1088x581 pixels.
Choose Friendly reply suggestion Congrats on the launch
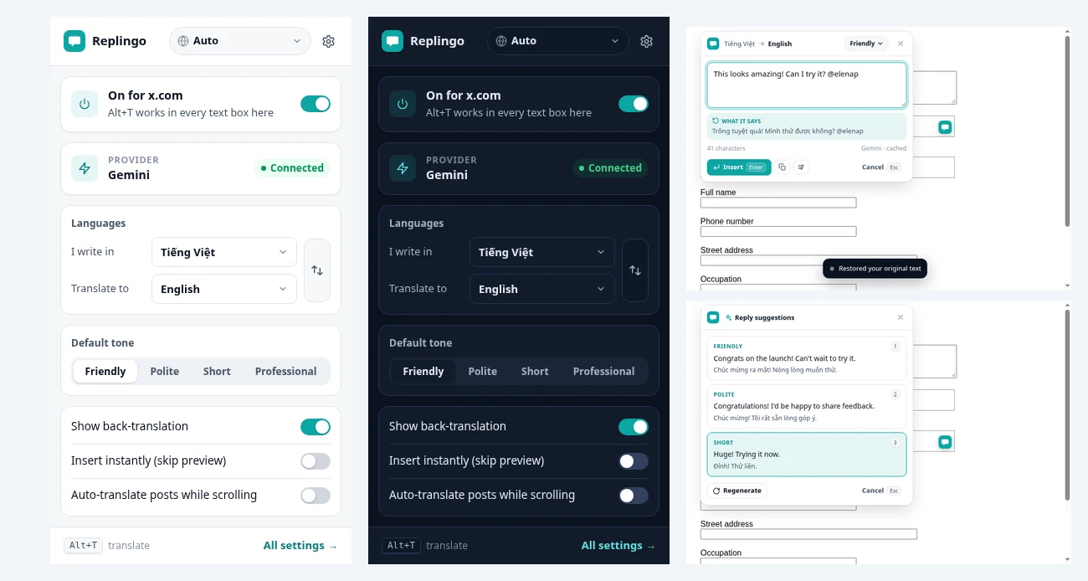[x=807, y=358]
